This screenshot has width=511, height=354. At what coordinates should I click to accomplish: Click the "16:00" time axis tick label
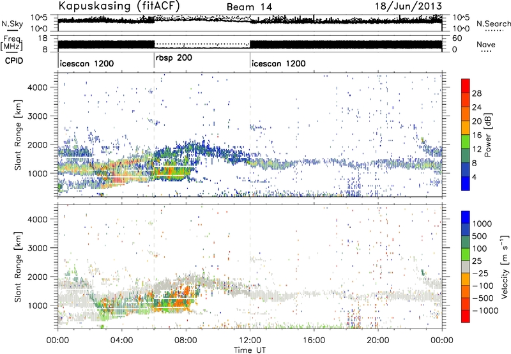coord(314,341)
